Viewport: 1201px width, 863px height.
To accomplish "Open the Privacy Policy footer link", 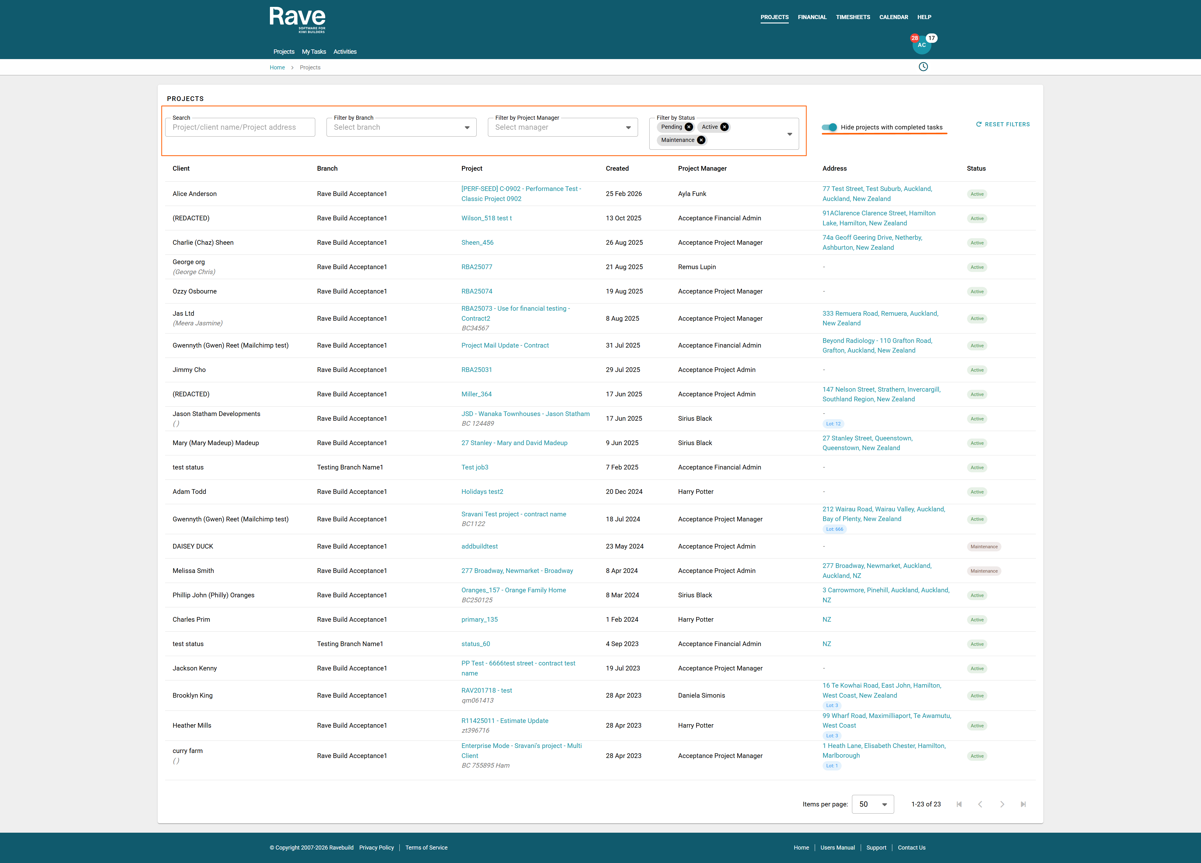I will click(377, 848).
